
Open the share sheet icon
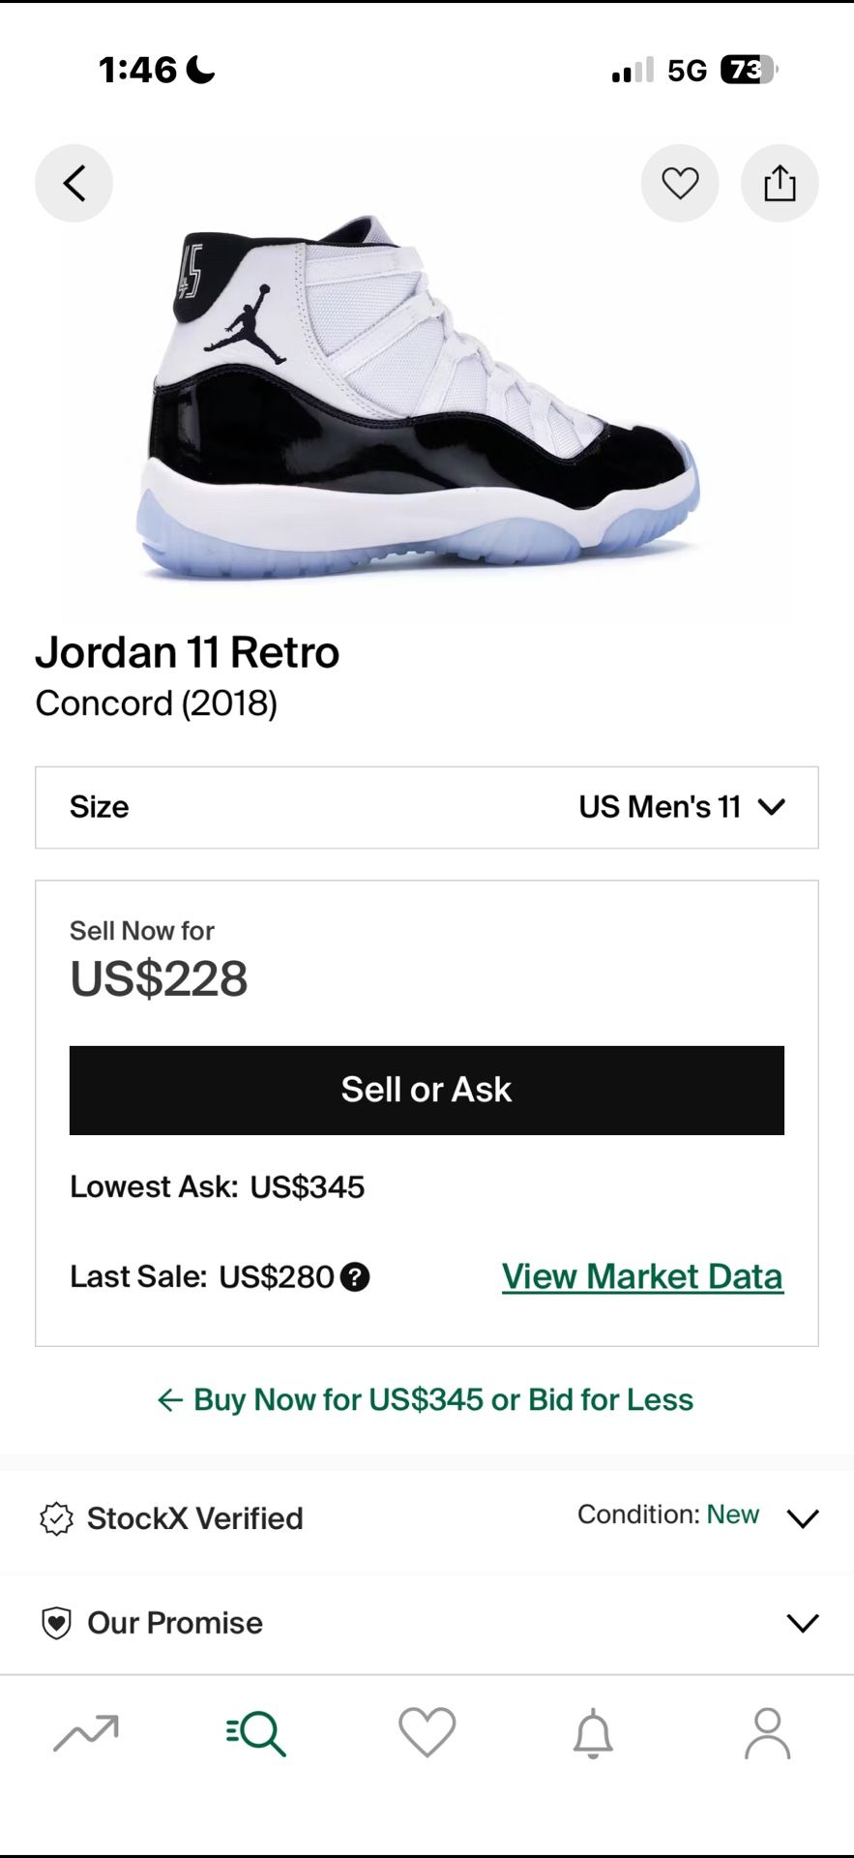click(780, 183)
